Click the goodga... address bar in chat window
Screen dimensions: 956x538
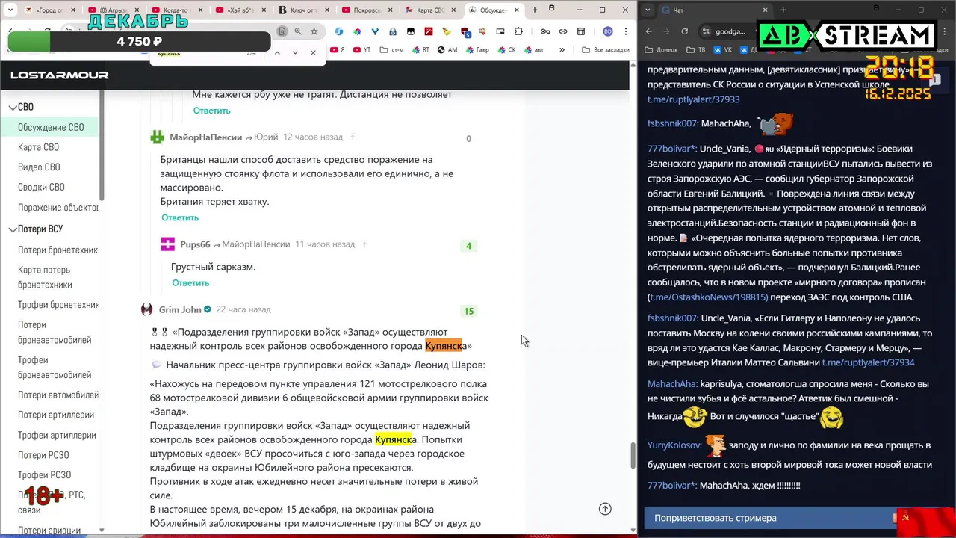tap(729, 31)
